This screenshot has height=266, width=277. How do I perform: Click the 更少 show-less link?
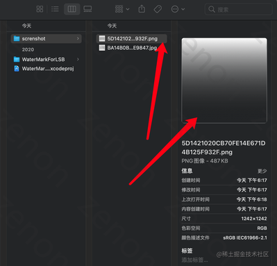click(x=262, y=171)
